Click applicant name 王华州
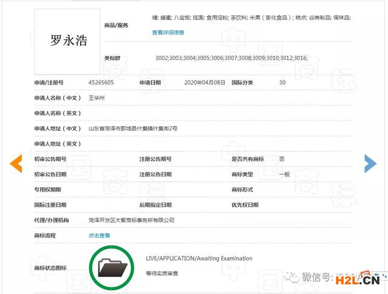 (97, 98)
